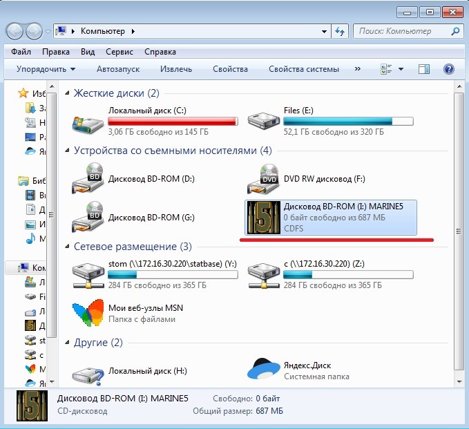Toggle the preview pane button

click(423, 69)
